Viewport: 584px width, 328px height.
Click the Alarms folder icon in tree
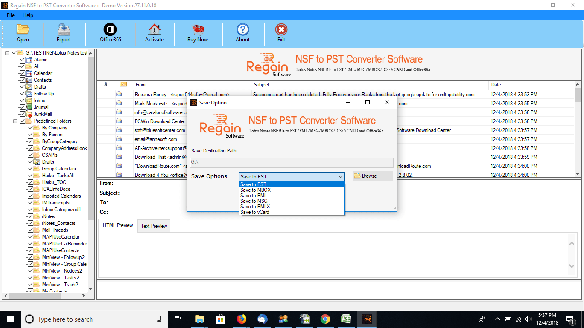coord(29,60)
